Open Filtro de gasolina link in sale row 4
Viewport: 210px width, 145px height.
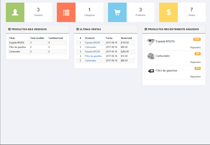93,56
